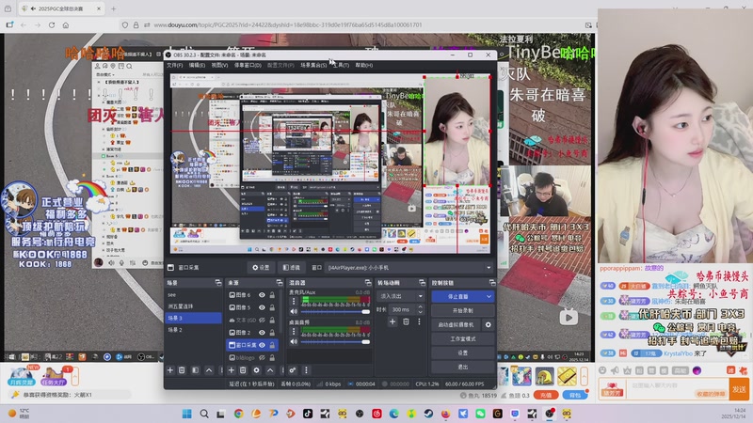Add a new source with plus icon in 来源 panel
This screenshot has height=423, width=753.
coord(231,370)
